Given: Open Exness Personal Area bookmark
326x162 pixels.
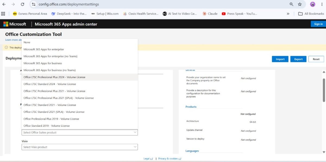Looking at the screenshot, I should click(30, 14).
